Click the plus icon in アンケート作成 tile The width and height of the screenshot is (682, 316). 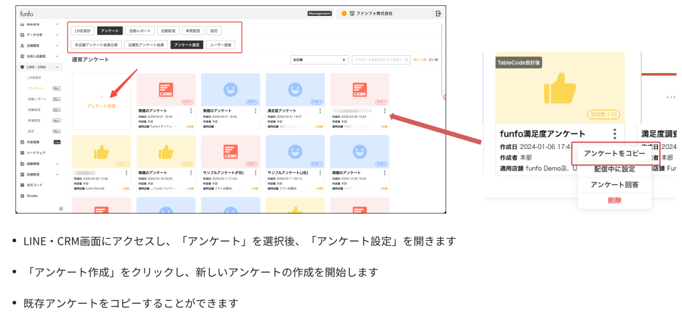pos(101,97)
